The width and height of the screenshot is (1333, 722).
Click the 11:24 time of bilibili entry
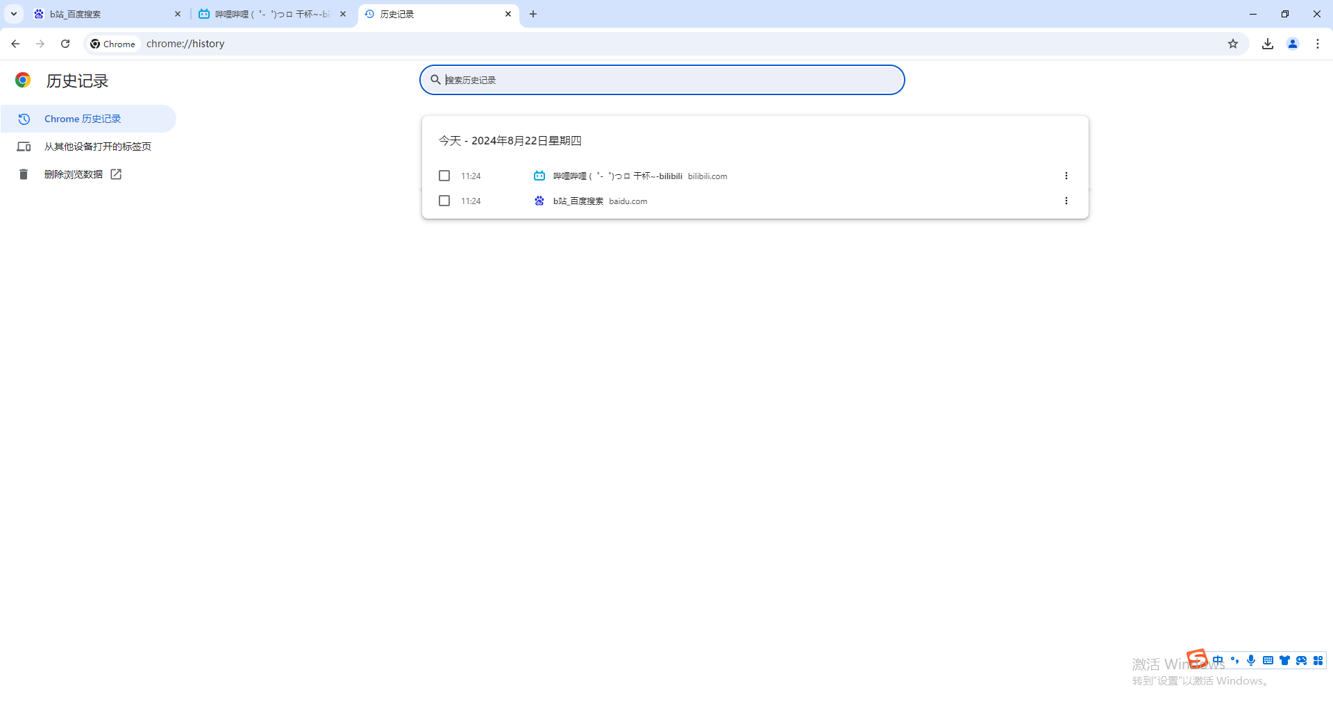pyautogui.click(x=471, y=176)
